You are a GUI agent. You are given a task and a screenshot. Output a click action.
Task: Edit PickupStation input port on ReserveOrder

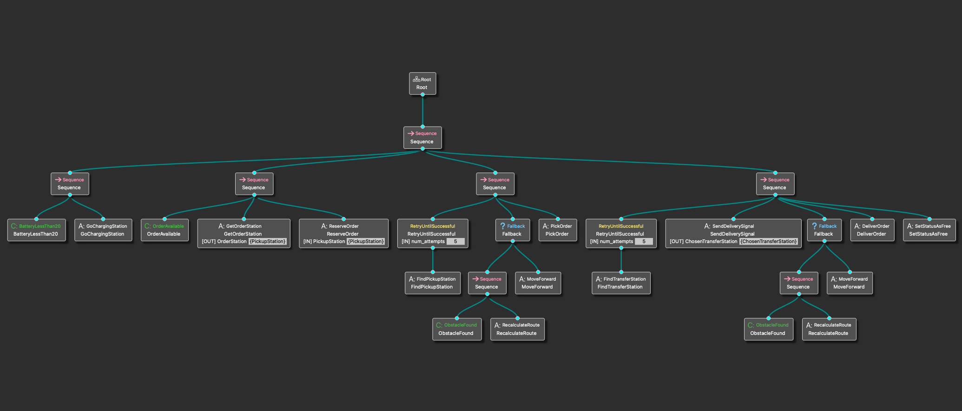coord(366,241)
